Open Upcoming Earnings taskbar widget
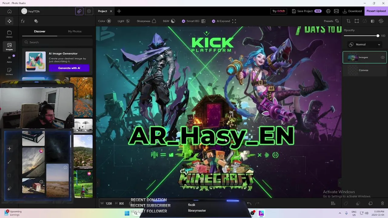 pyautogui.click(x=13, y=213)
